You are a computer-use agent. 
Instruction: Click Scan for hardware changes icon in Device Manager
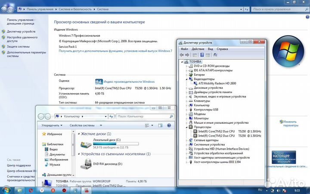click(x=215, y=55)
